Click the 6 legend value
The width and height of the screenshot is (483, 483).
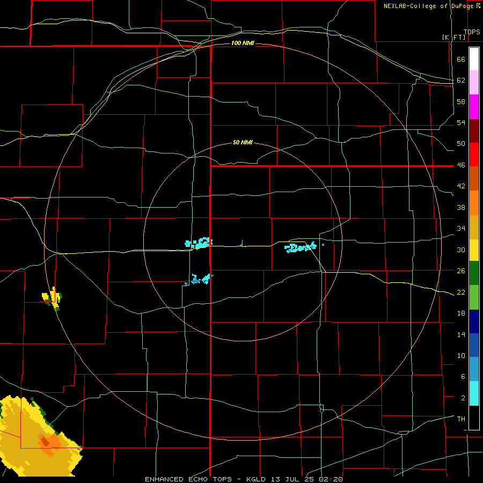[x=463, y=376]
